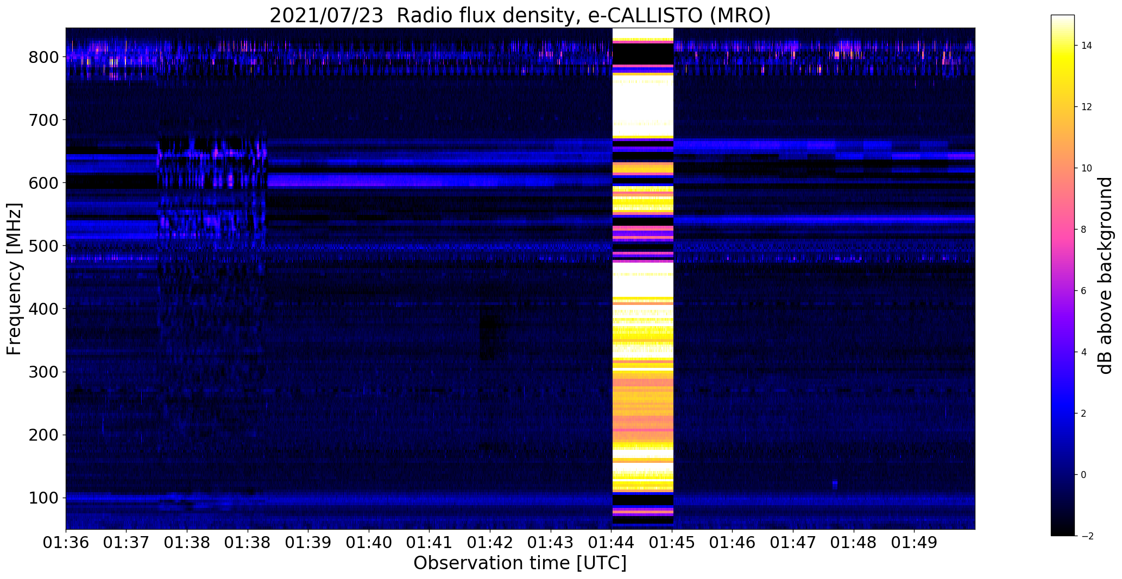This screenshot has width=1122, height=579.
Task: Click the colorbar tick label 14
Action: (1086, 46)
